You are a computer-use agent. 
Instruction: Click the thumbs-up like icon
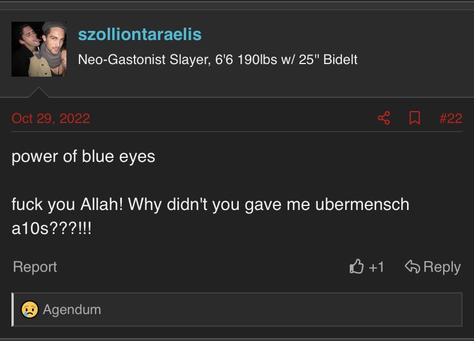[x=357, y=267]
